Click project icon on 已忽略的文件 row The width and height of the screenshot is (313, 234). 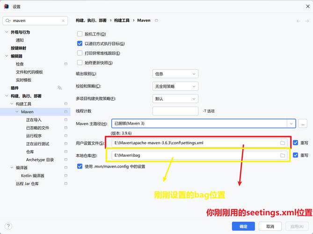(x=66, y=128)
